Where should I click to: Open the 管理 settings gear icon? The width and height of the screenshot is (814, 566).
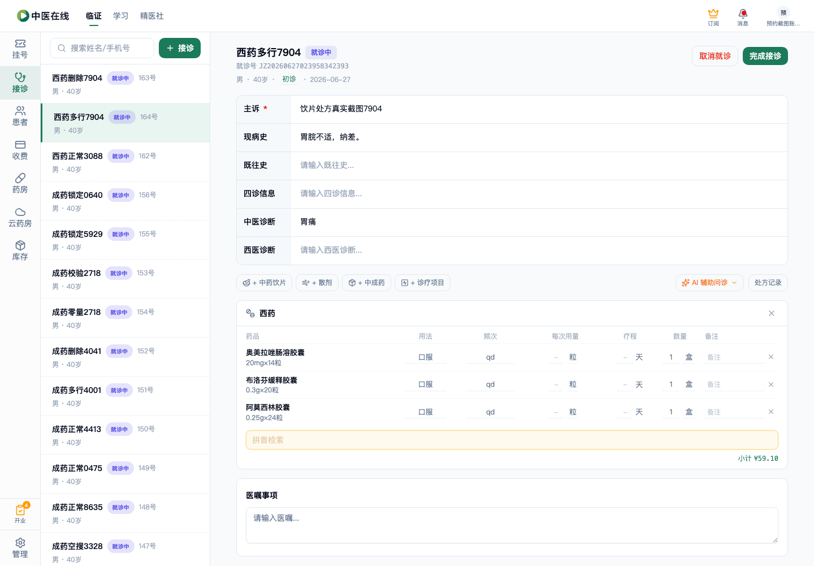(20, 548)
